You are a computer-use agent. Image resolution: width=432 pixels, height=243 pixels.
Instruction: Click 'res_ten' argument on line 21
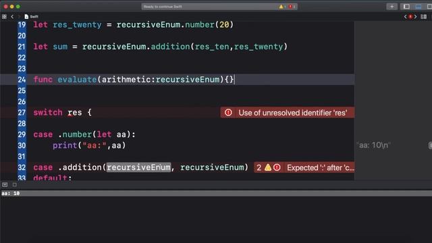point(212,47)
